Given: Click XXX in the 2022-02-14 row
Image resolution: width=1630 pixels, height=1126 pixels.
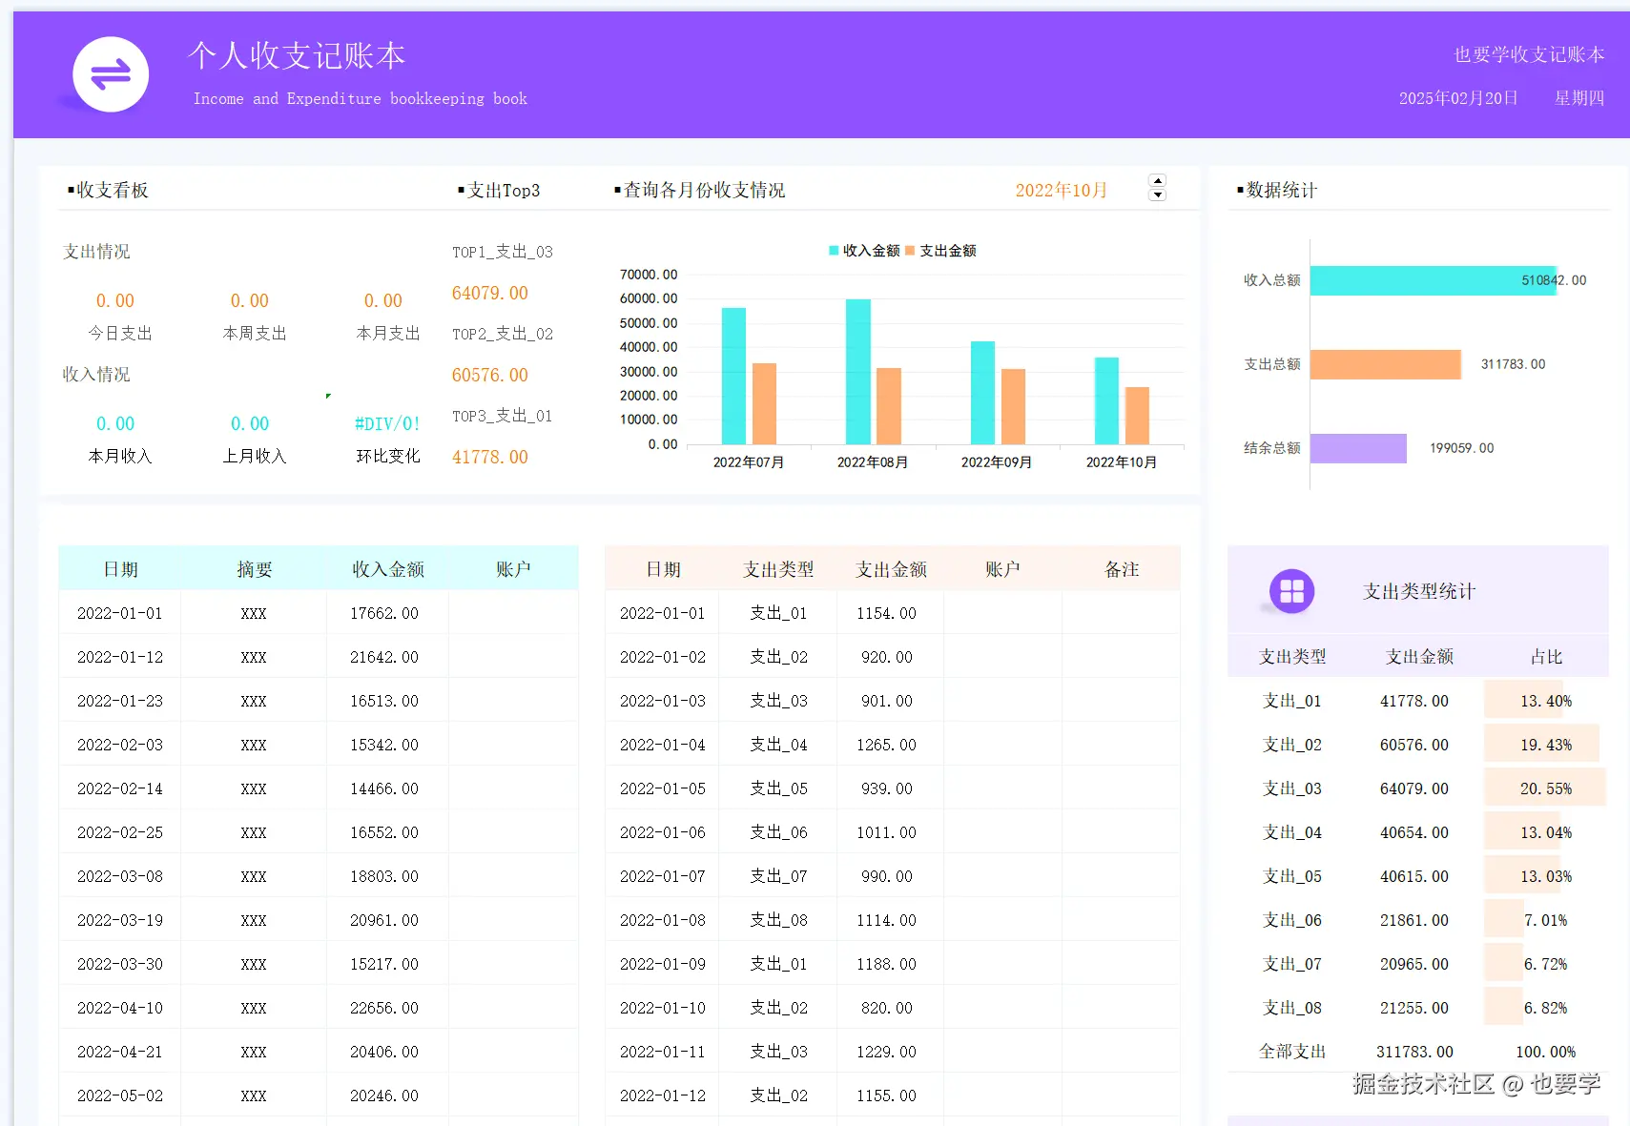Looking at the screenshot, I should pyautogui.click(x=254, y=788).
